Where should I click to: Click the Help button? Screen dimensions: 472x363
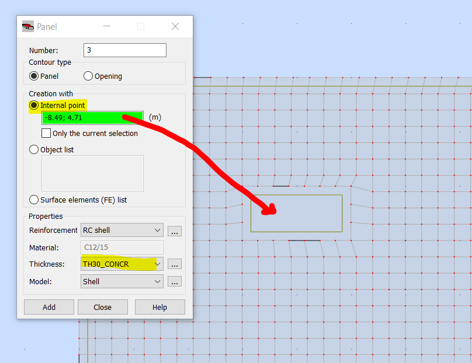(159, 306)
